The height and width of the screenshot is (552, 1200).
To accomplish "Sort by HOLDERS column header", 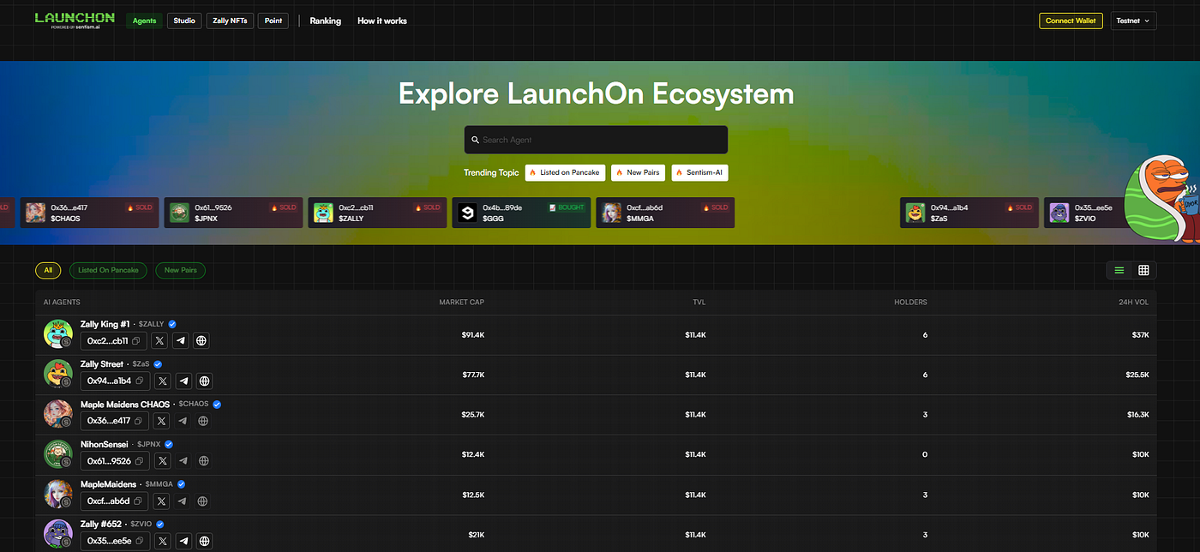I will 910,303.
